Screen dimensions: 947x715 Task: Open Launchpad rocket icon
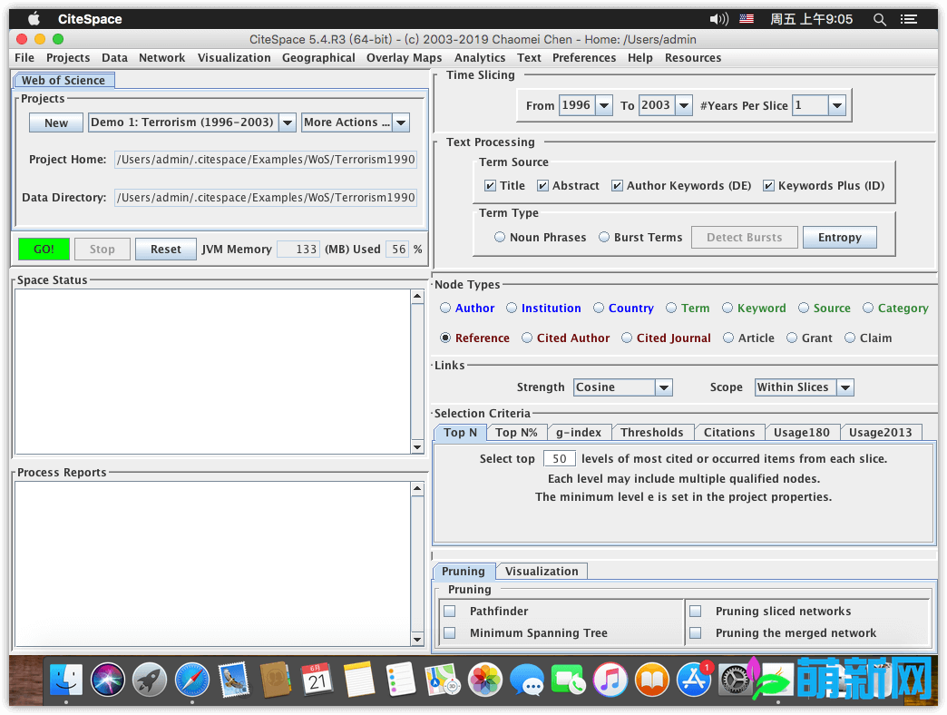point(150,680)
